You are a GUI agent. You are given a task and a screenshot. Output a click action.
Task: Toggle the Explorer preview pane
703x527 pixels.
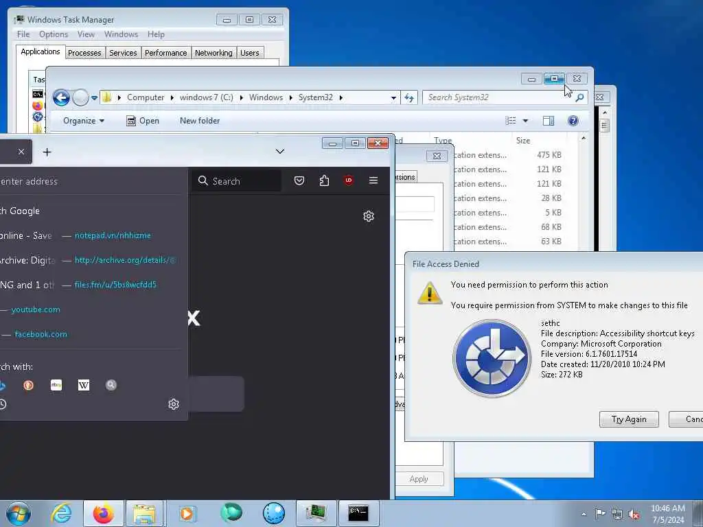coord(549,121)
